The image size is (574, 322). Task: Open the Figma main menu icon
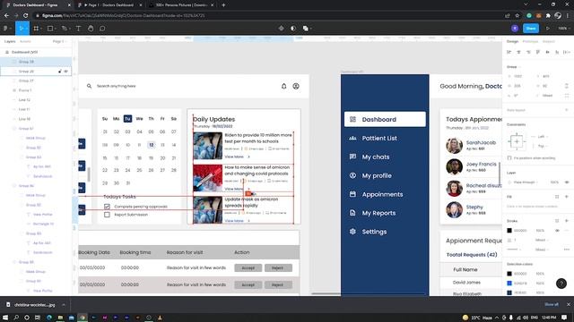click(6, 28)
